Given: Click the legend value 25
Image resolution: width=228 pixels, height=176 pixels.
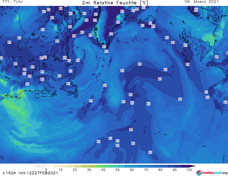Looking at the screenshot, I should point(75,170).
